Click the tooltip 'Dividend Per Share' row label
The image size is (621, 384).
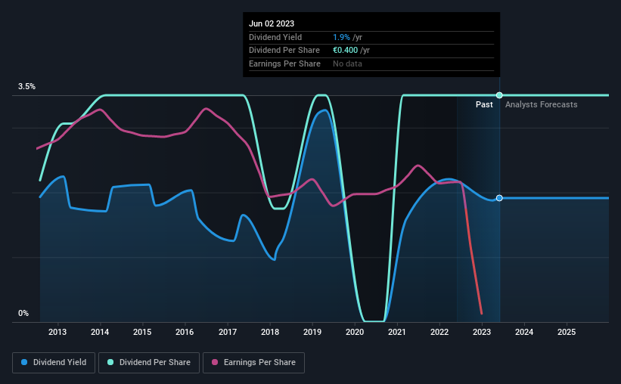tap(284, 51)
